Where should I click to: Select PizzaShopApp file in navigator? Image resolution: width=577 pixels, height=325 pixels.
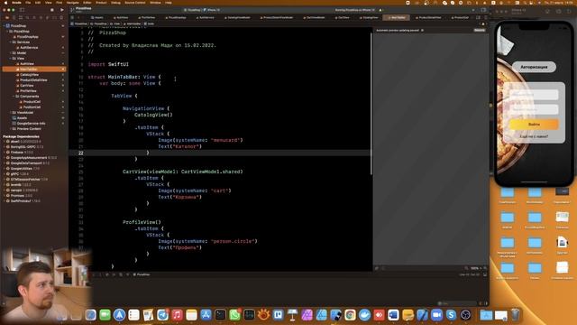[x=28, y=37]
